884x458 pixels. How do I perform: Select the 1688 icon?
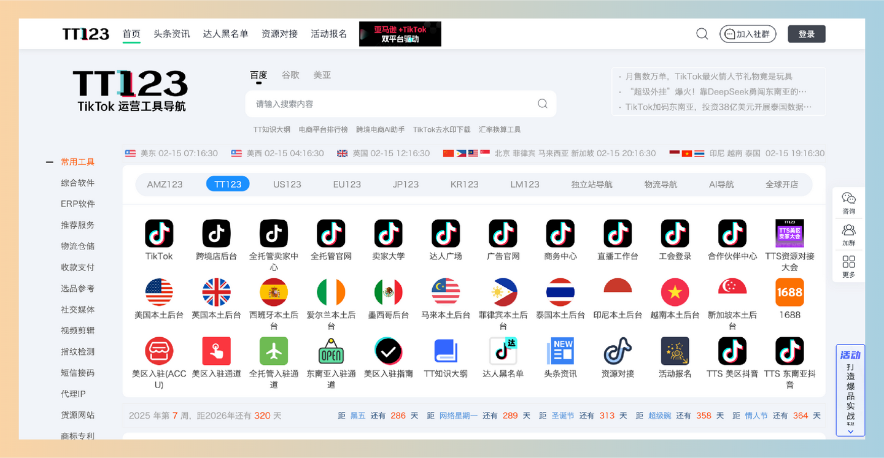point(789,293)
